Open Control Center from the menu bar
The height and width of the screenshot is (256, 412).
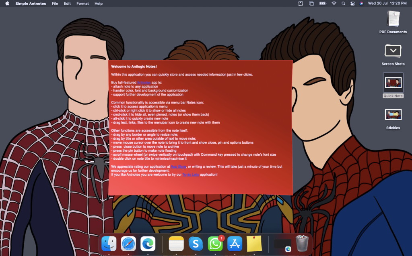[x=352, y=4]
